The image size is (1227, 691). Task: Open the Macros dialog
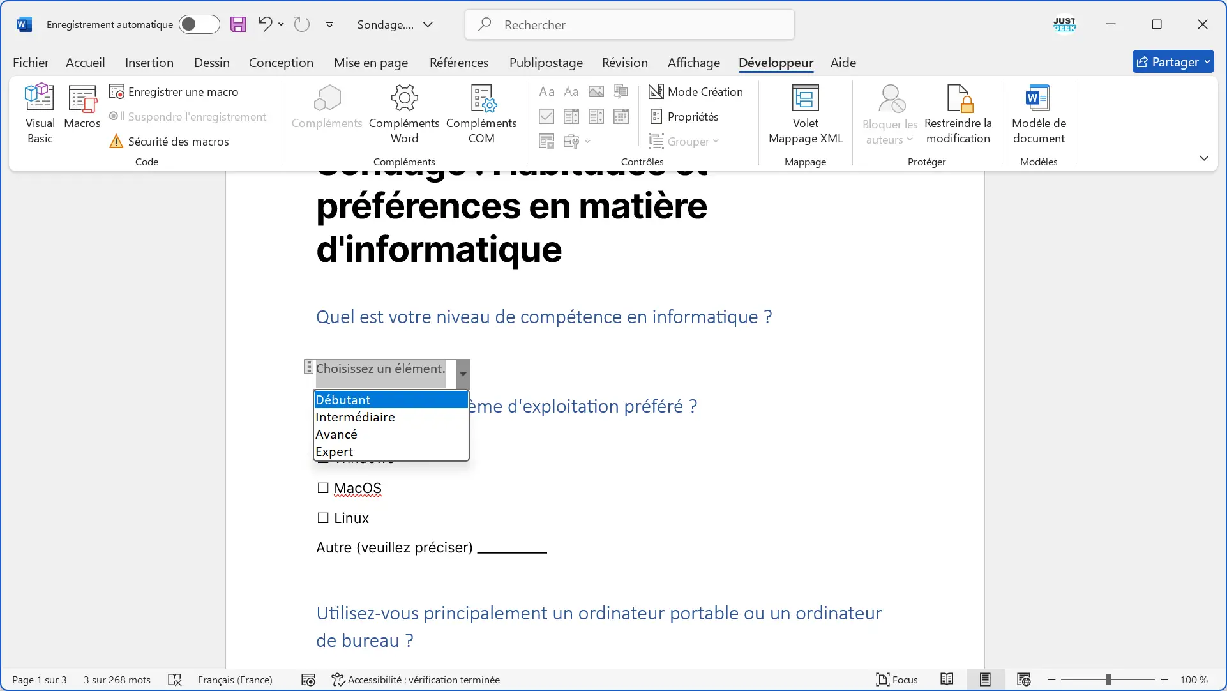tap(82, 107)
